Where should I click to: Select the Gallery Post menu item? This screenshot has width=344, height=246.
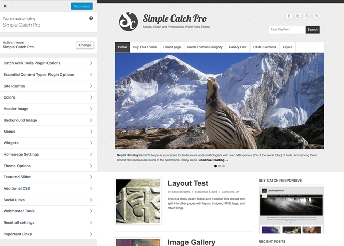(x=238, y=47)
